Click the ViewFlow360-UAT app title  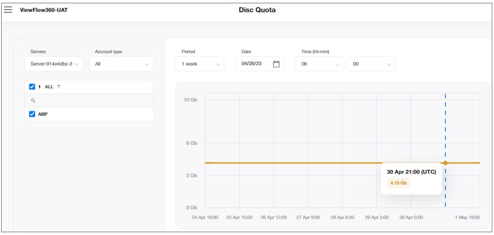click(44, 11)
